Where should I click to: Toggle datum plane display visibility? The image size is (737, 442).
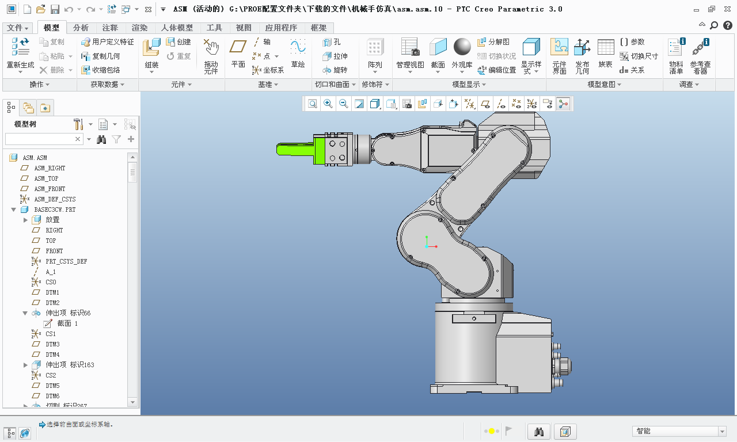tap(486, 104)
